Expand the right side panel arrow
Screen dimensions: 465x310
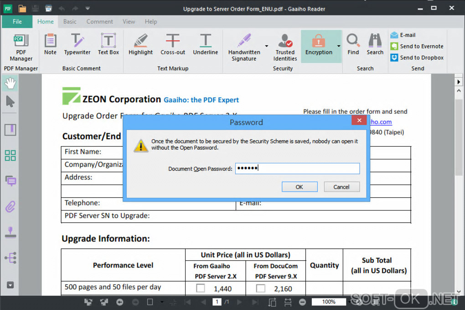pos(459,82)
